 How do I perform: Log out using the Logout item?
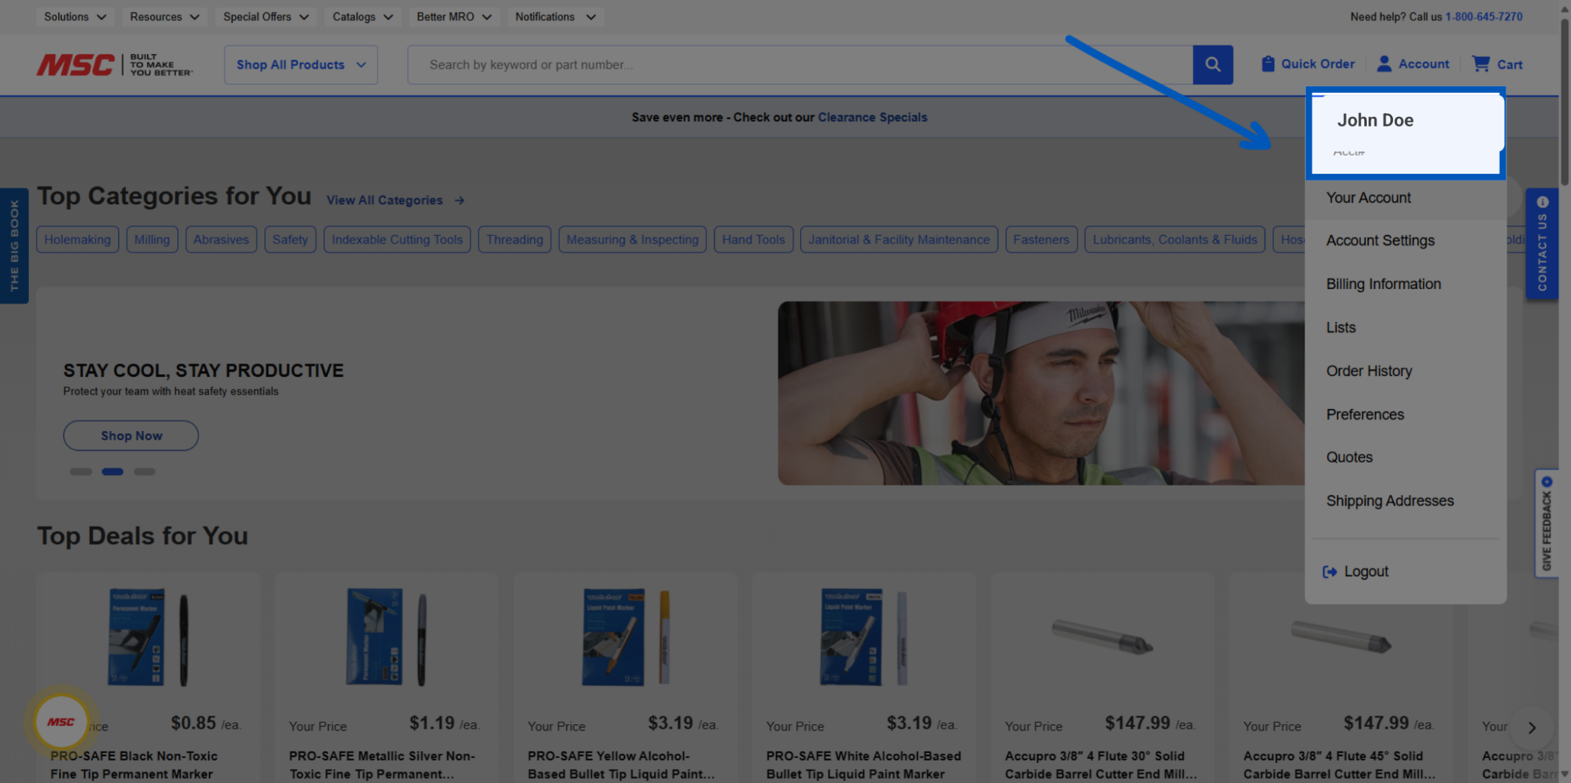1355,572
